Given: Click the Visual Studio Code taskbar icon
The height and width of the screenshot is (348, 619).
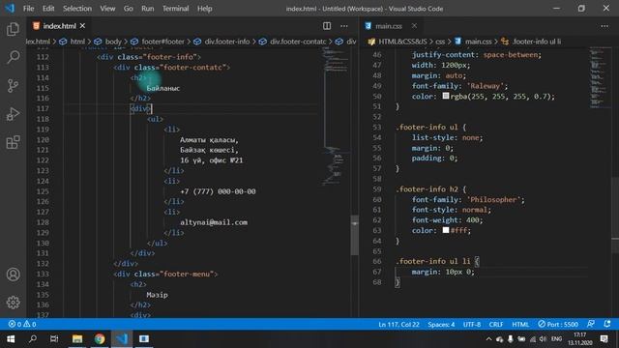Looking at the screenshot, I should [122, 339].
